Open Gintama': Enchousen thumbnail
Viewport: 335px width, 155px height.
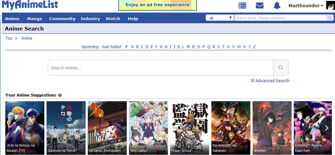(x=107, y=128)
